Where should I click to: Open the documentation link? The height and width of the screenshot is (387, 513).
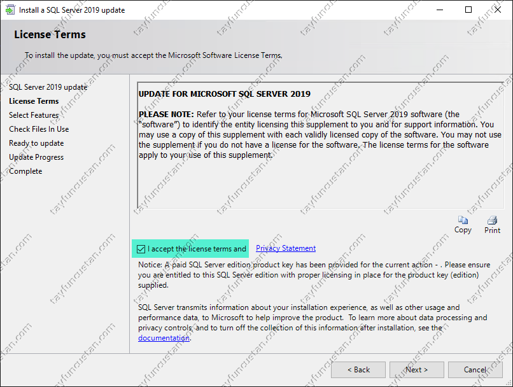pos(164,338)
